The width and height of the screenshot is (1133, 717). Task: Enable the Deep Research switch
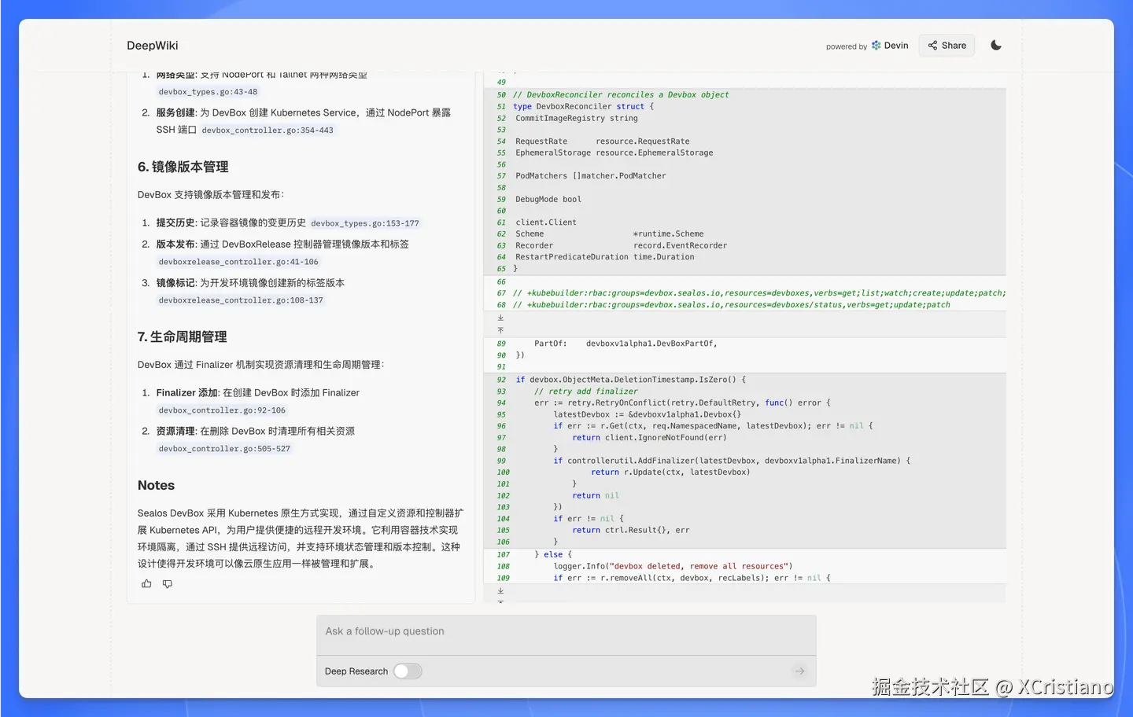point(408,671)
